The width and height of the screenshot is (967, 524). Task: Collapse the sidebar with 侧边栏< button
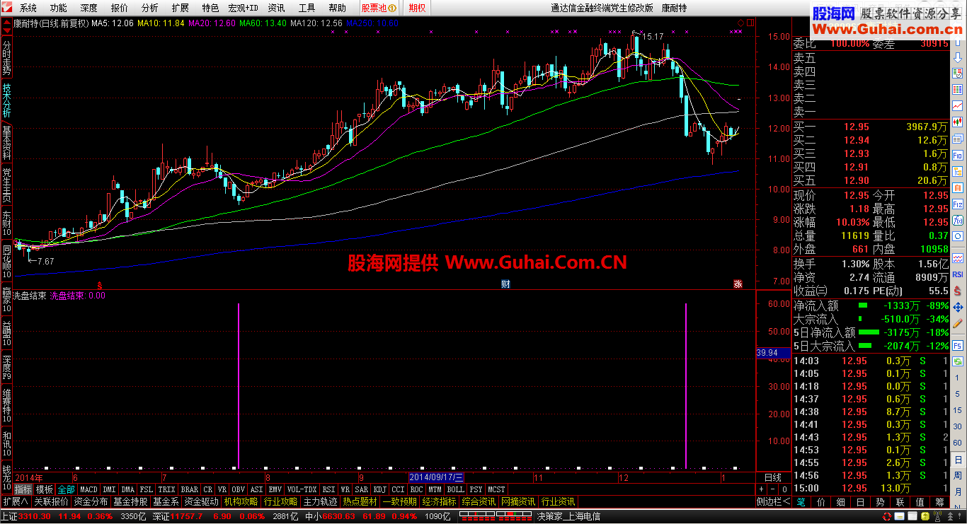tap(773, 501)
